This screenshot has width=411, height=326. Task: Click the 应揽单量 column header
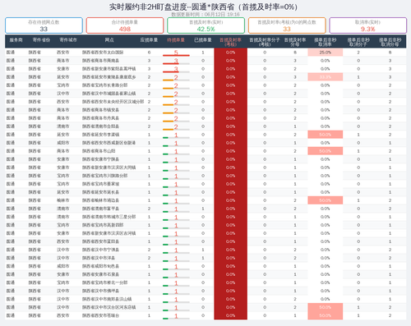click(149, 40)
